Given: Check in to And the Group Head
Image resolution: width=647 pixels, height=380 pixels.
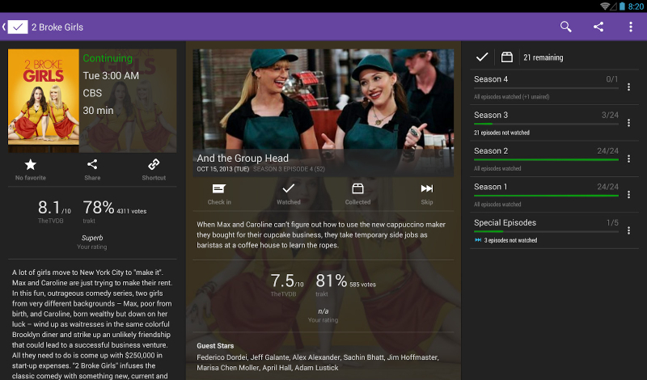Looking at the screenshot, I should 219,194.
